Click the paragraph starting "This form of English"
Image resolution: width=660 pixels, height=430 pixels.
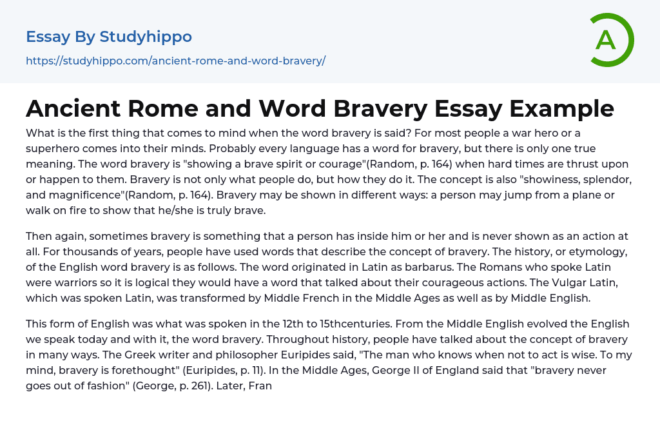(322, 355)
